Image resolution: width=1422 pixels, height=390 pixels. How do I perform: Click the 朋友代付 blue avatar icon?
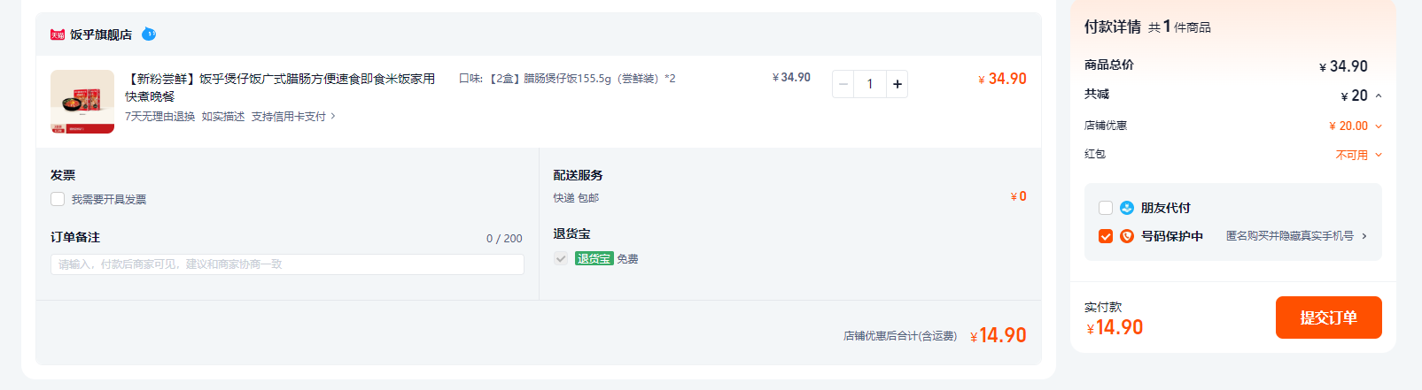click(1127, 208)
